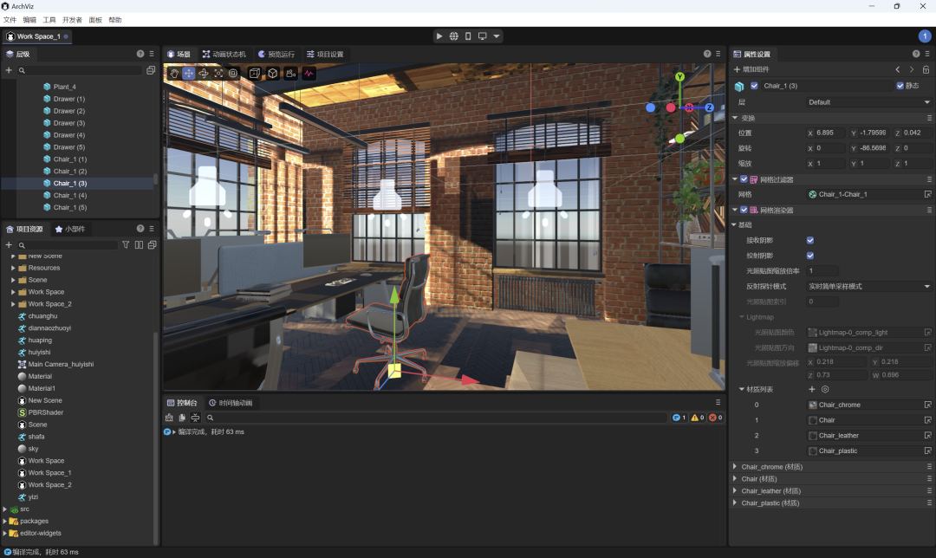Expand the Resources folder
Viewport: 936px width, 558px height.
click(x=13, y=268)
